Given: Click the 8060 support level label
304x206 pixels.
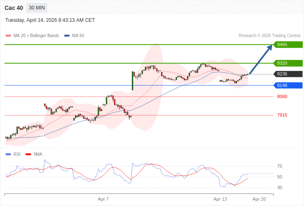Looking at the screenshot, I should [x=282, y=96].
